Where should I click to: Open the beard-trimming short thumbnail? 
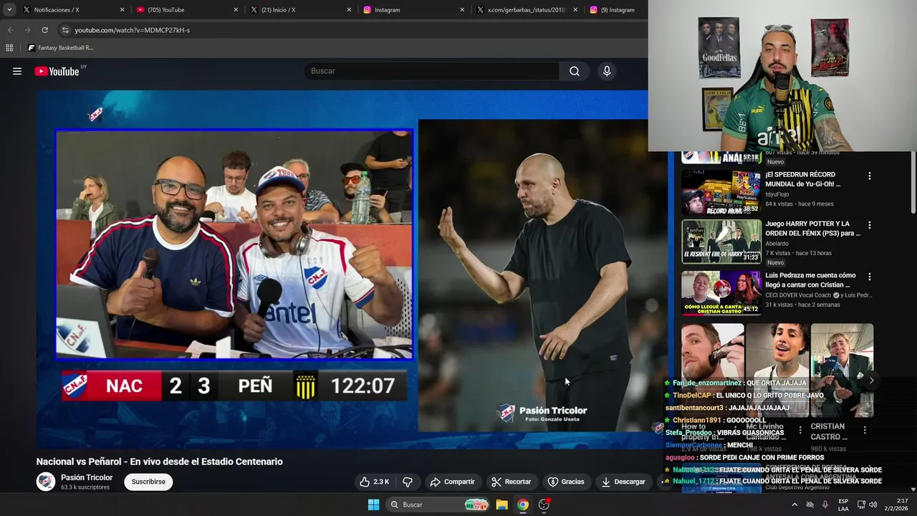tap(712, 370)
